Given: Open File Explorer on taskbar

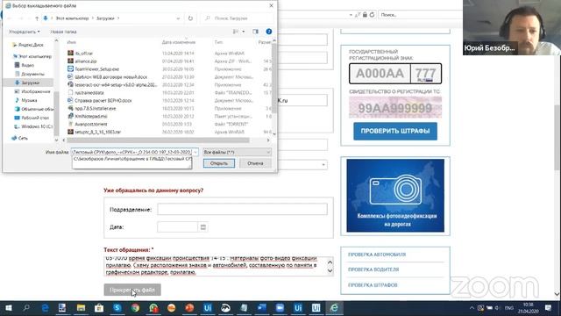Looking at the screenshot, I should [81, 308].
